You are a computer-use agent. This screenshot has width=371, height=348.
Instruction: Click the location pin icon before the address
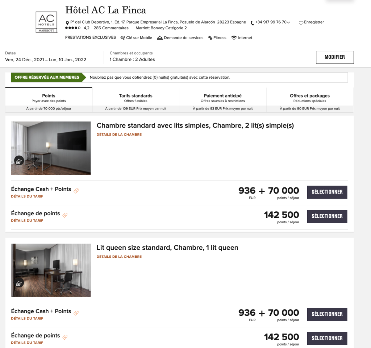[x=67, y=23]
